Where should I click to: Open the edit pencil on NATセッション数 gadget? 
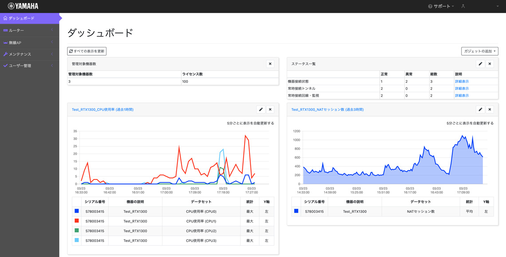coord(480,109)
